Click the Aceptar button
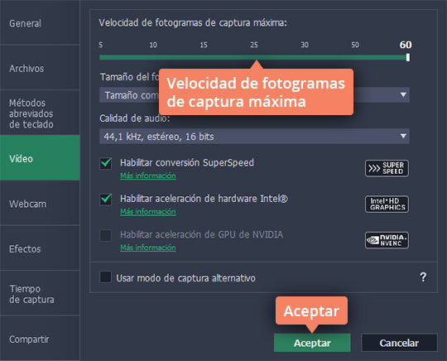This screenshot has height=361, width=447. (x=312, y=343)
